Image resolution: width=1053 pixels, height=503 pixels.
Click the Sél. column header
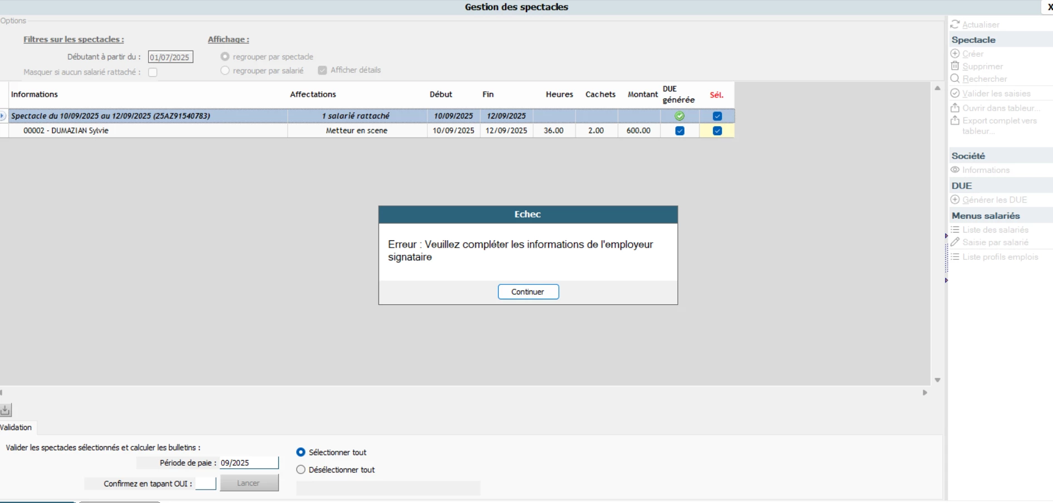[717, 95]
